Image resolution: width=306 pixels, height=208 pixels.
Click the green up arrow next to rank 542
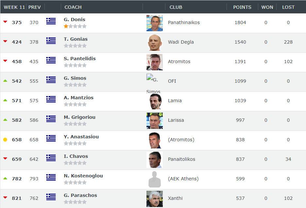[5, 81]
